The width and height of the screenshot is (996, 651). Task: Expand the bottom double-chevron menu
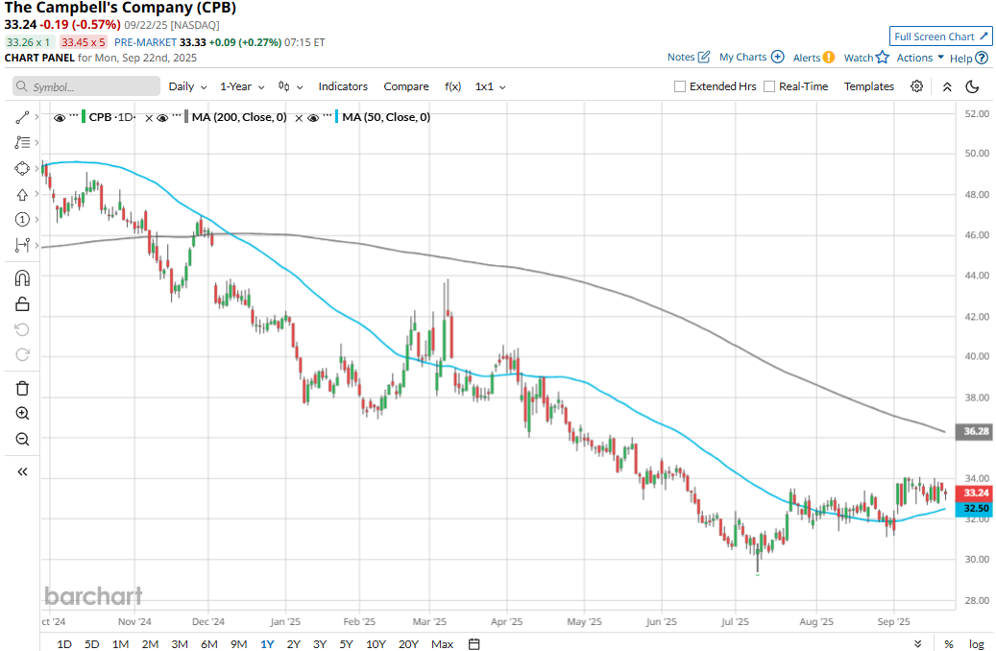(x=918, y=644)
